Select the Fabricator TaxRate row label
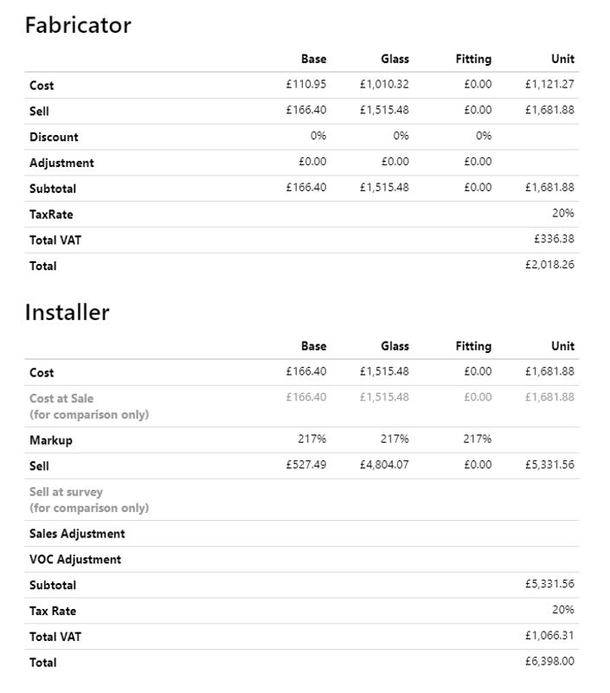 tap(51, 215)
